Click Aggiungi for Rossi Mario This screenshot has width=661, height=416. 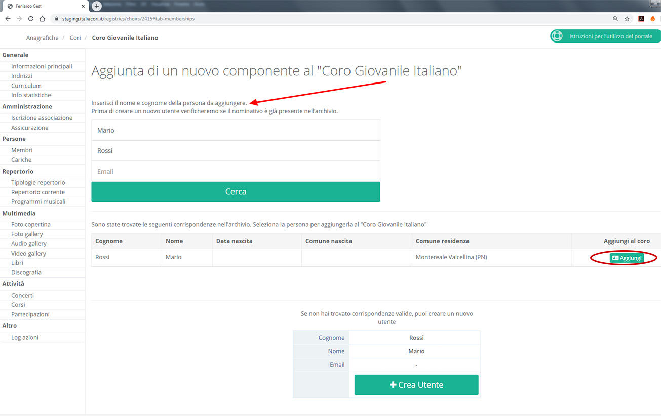(x=627, y=258)
